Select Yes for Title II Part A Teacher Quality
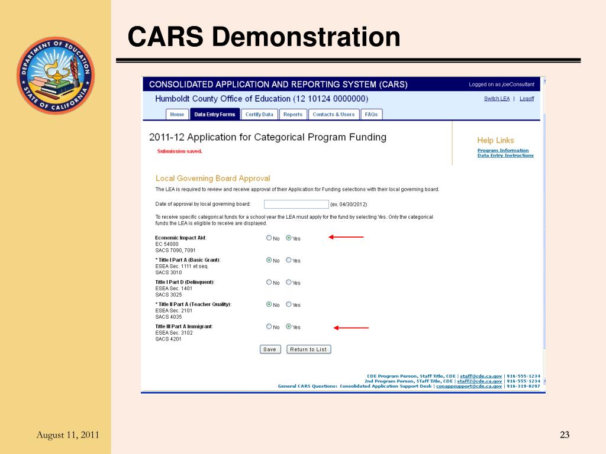The width and height of the screenshot is (606, 454). tap(289, 304)
